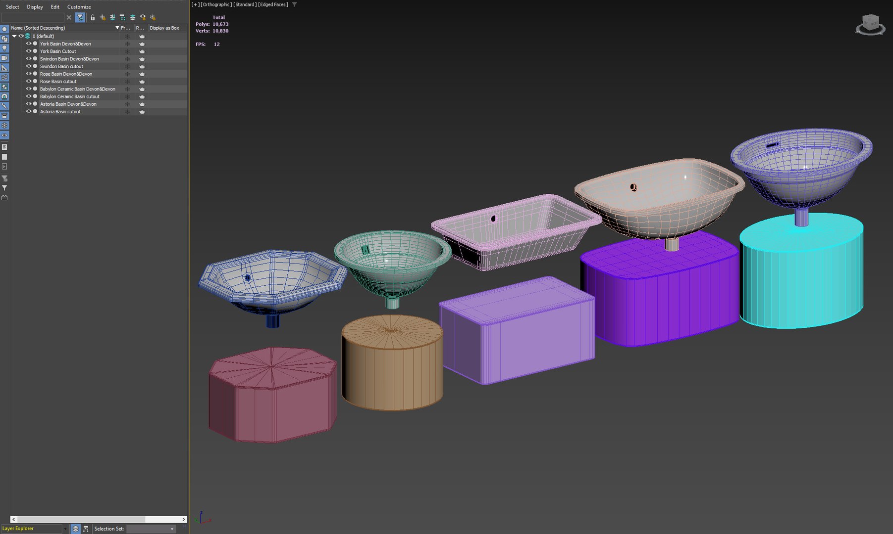The image size is (893, 534).
Task: Click the Display None sidebar icon
Action: pos(4,157)
